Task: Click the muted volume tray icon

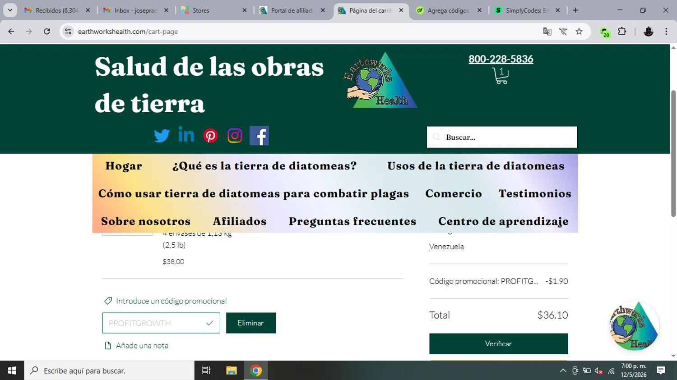Action: click(x=599, y=371)
